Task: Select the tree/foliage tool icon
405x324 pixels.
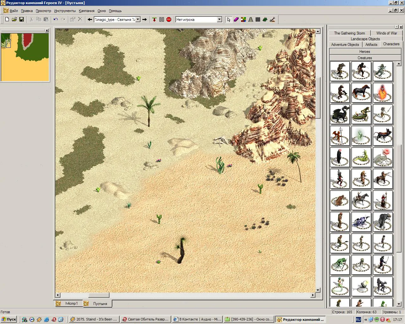Action: (x=265, y=19)
